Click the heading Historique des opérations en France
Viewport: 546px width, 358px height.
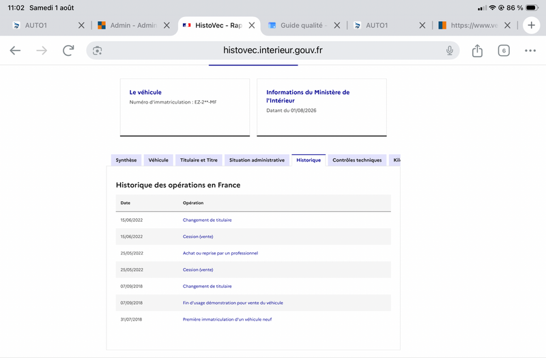(178, 185)
